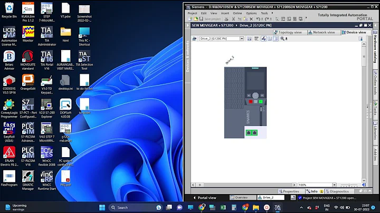The height and width of the screenshot is (213, 380).
Task: Open File Explorer from the taskbar
Action: [256, 207]
